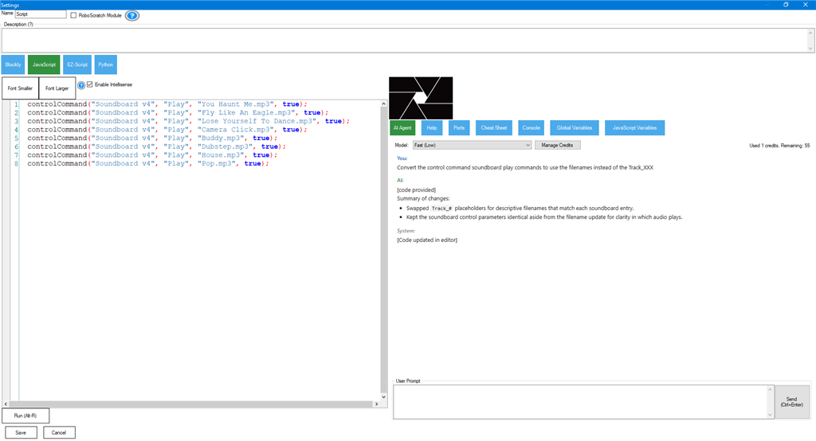Click the Description scroll-down arrow
The width and height of the screenshot is (816, 441).
point(810,49)
